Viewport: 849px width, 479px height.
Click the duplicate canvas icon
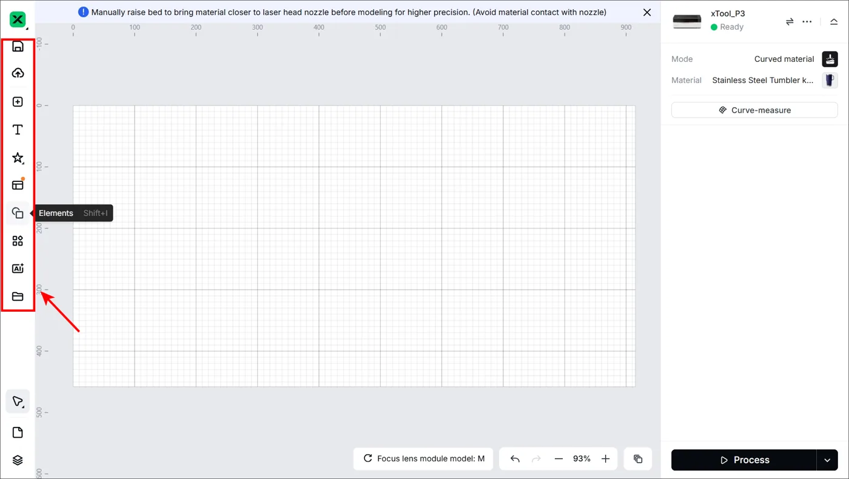pos(638,459)
